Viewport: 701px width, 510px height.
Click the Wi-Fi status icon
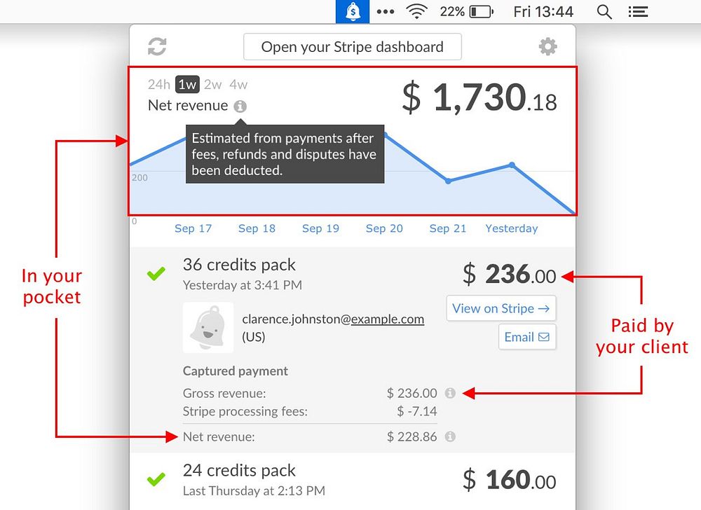tap(416, 12)
